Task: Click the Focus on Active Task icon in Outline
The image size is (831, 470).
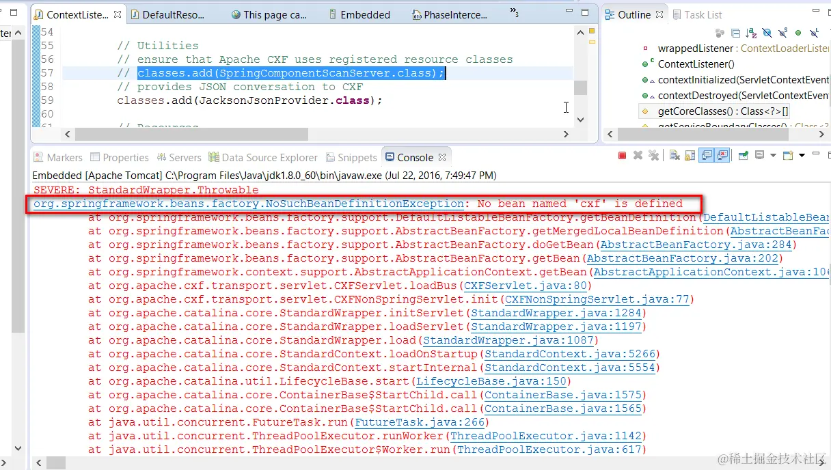Action: point(720,33)
